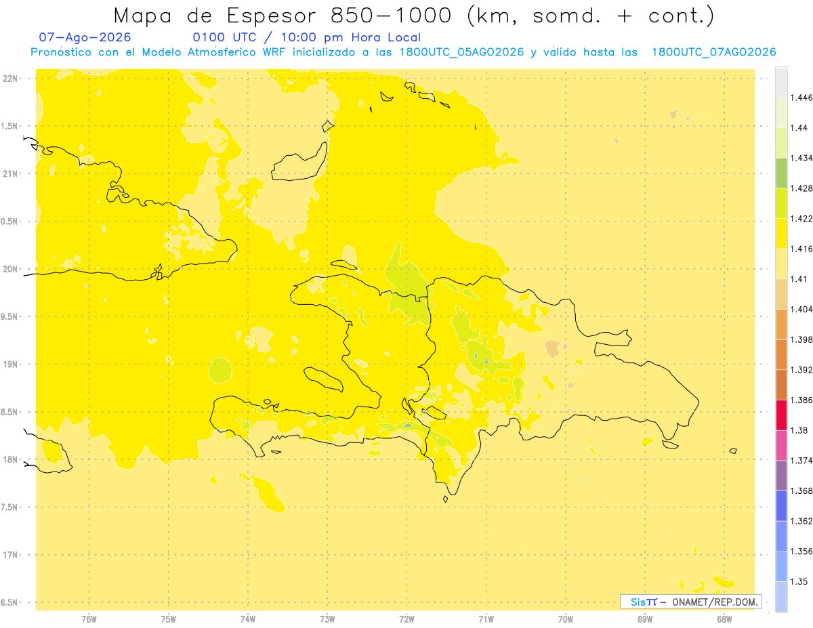
Task: Select the "1.44" legend value
Action: point(799,128)
